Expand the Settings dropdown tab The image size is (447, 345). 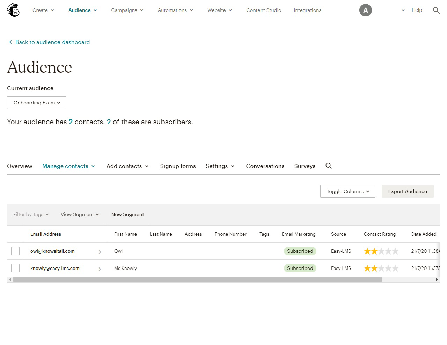tap(220, 166)
